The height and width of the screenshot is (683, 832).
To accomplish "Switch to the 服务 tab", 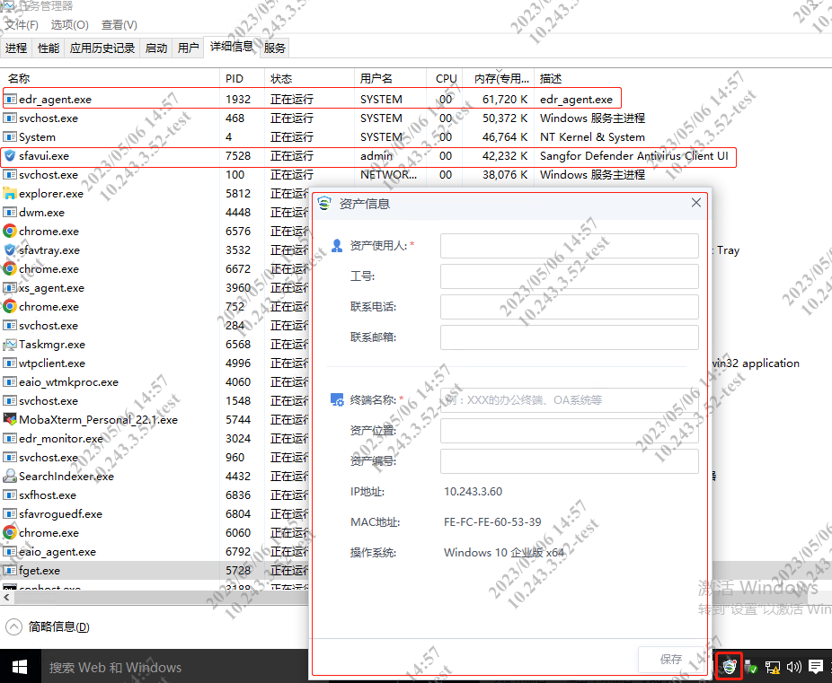I will coord(275,48).
